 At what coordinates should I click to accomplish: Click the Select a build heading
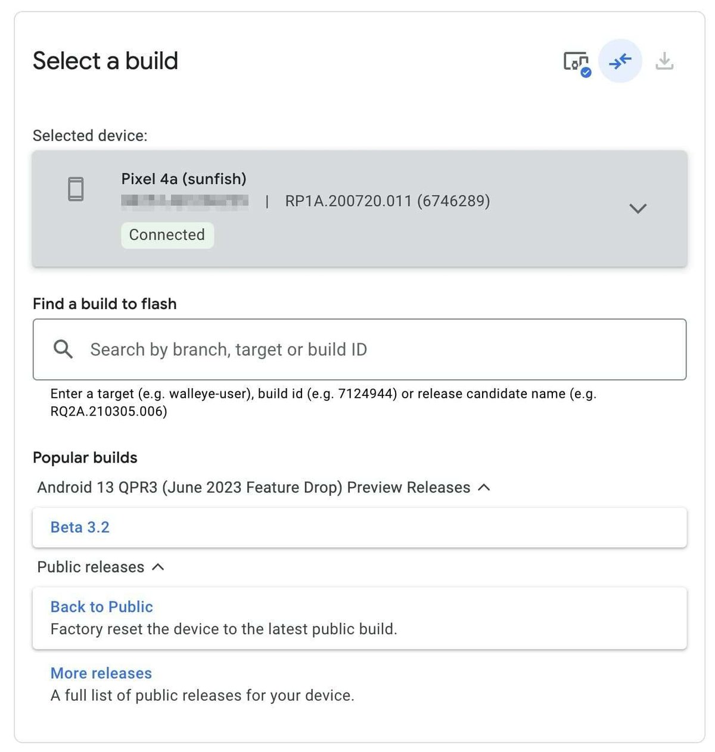105,61
